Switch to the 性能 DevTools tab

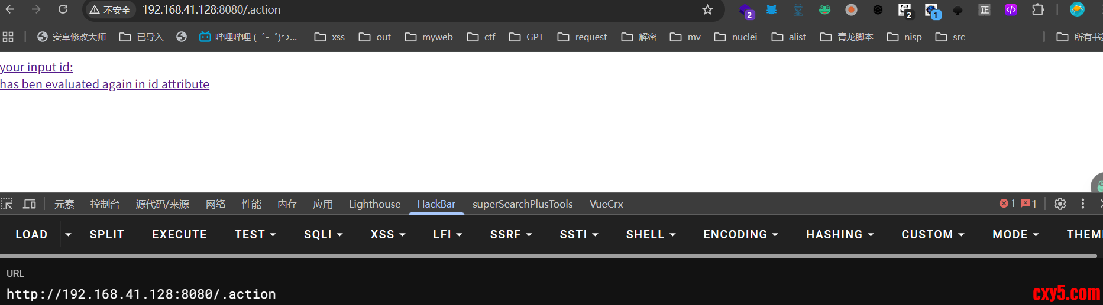(251, 204)
